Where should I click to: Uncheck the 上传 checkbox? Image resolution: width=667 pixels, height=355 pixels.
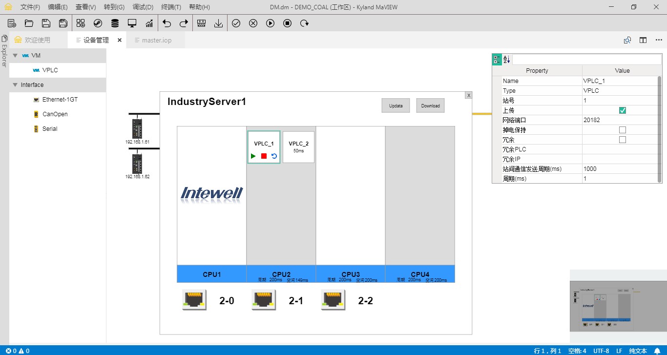click(622, 110)
